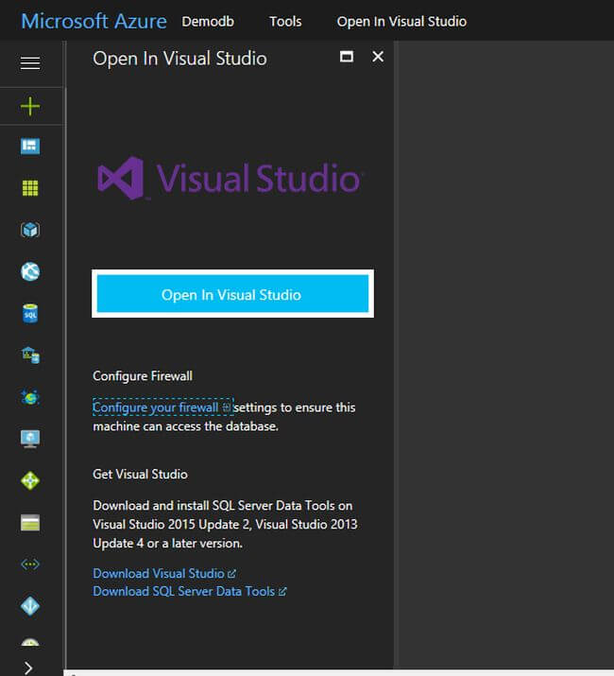Open Resource groups cube icon
Screen dimensions: 614x676
(x=30, y=230)
